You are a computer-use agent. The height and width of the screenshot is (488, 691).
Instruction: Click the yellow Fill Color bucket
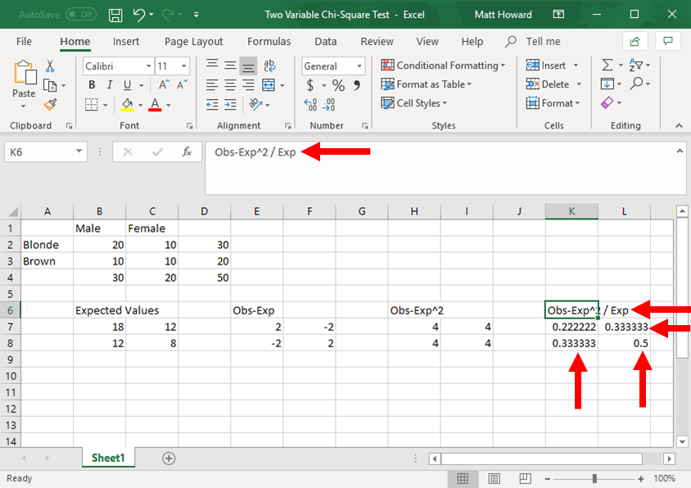(128, 105)
